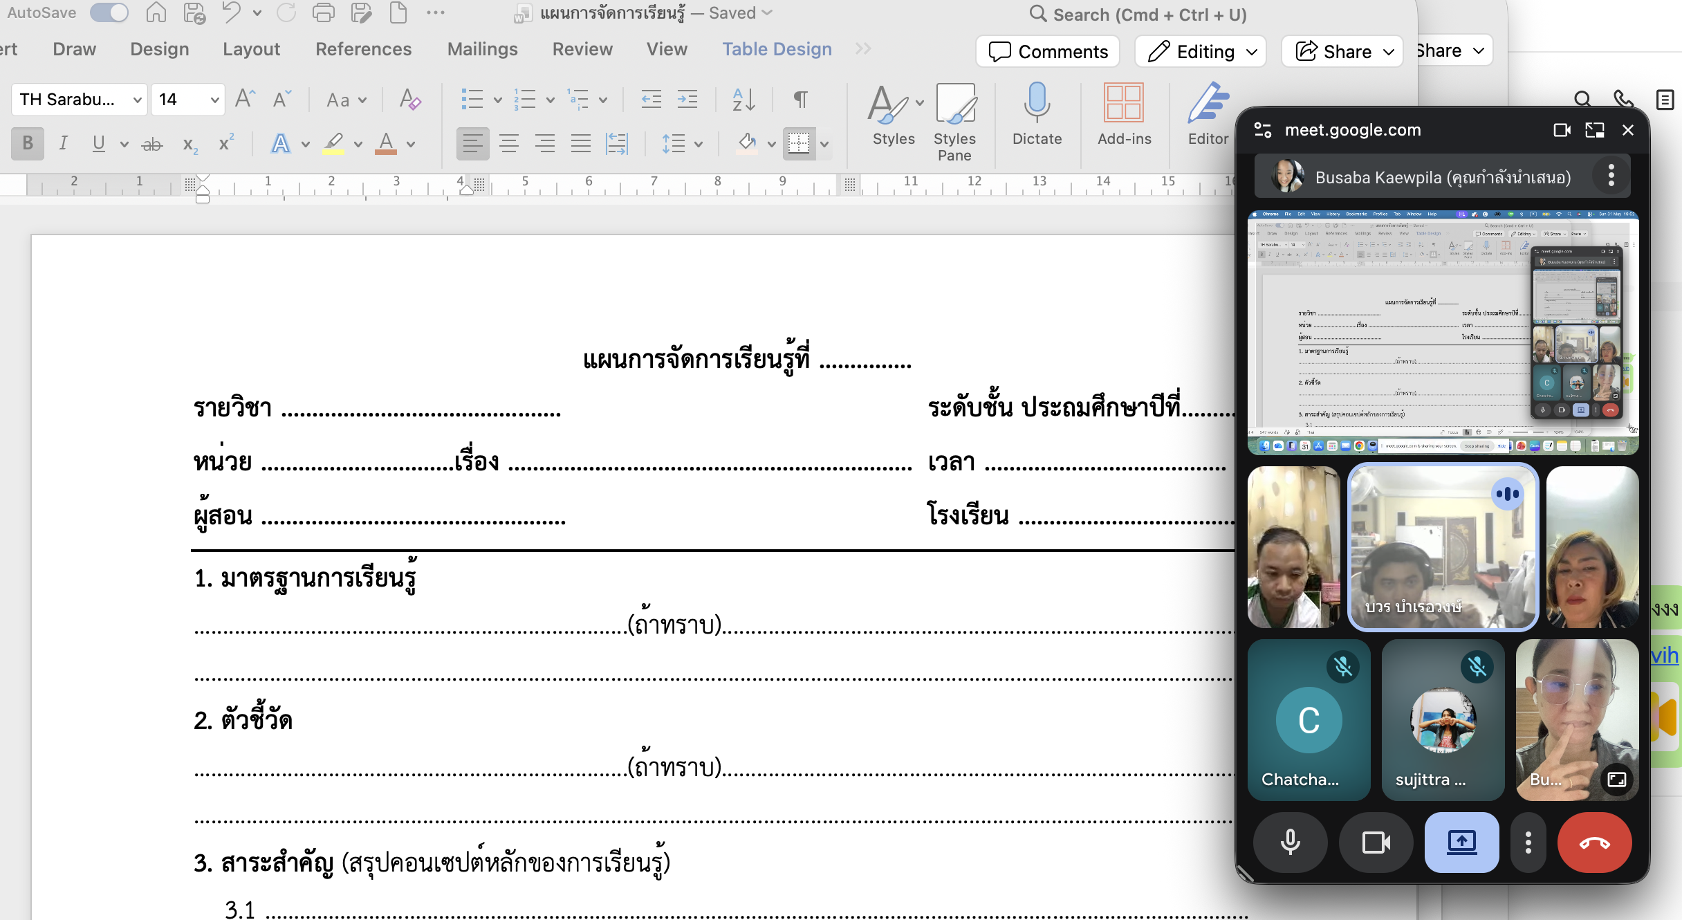Switch to the References tab
Viewport: 1682px width, 920px height.
point(363,49)
